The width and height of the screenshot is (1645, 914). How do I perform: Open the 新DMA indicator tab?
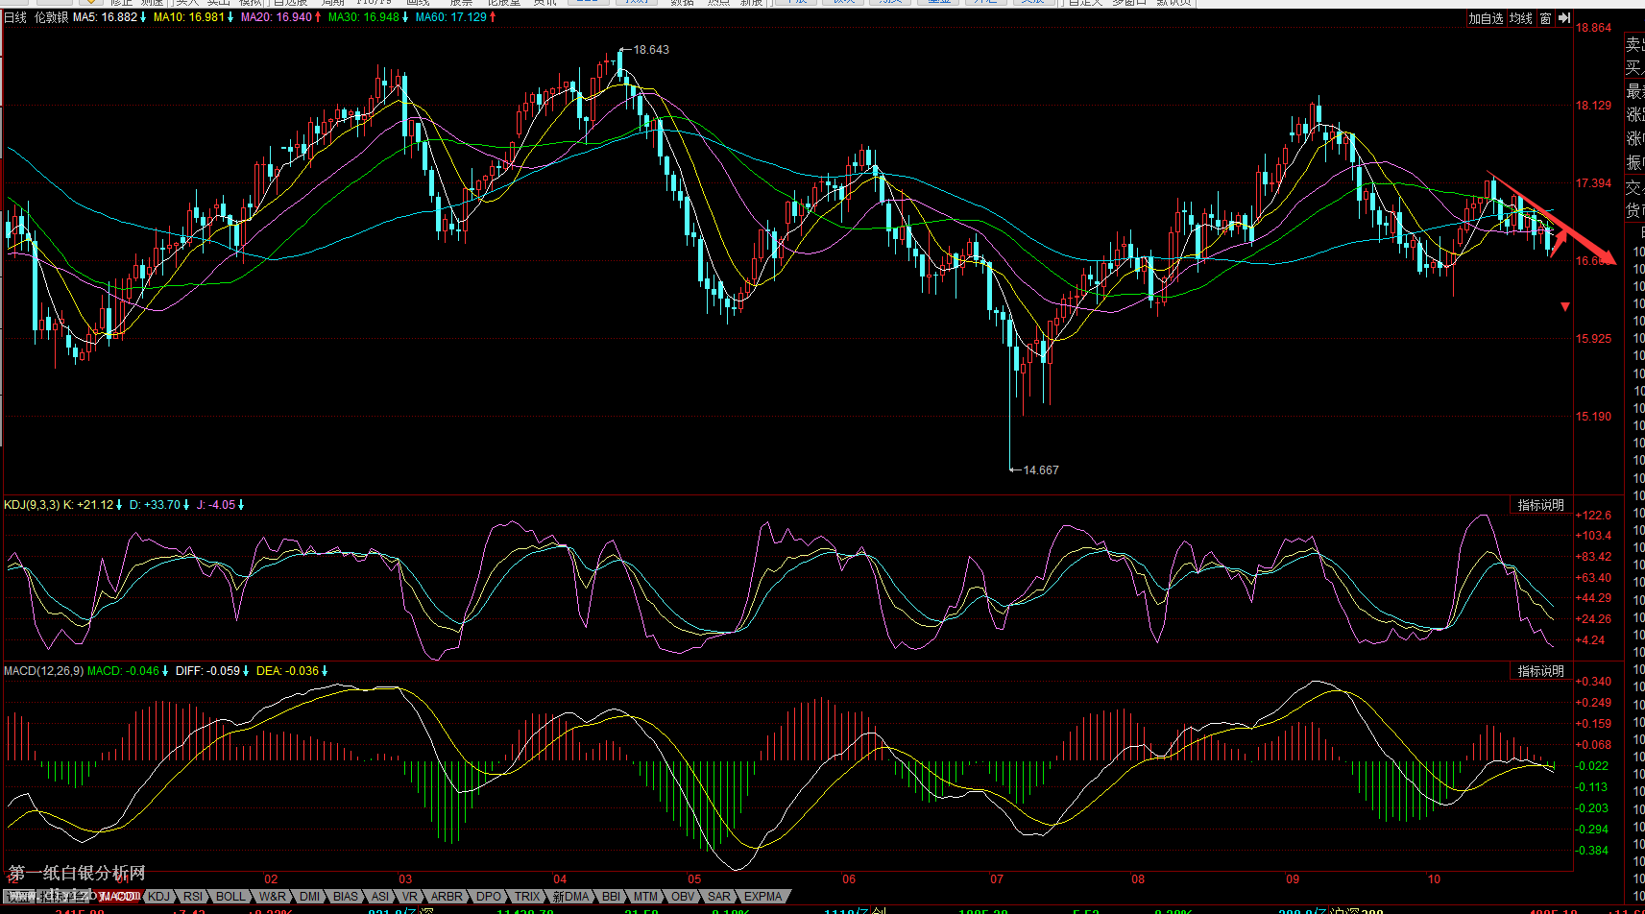pyautogui.click(x=570, y=897)
